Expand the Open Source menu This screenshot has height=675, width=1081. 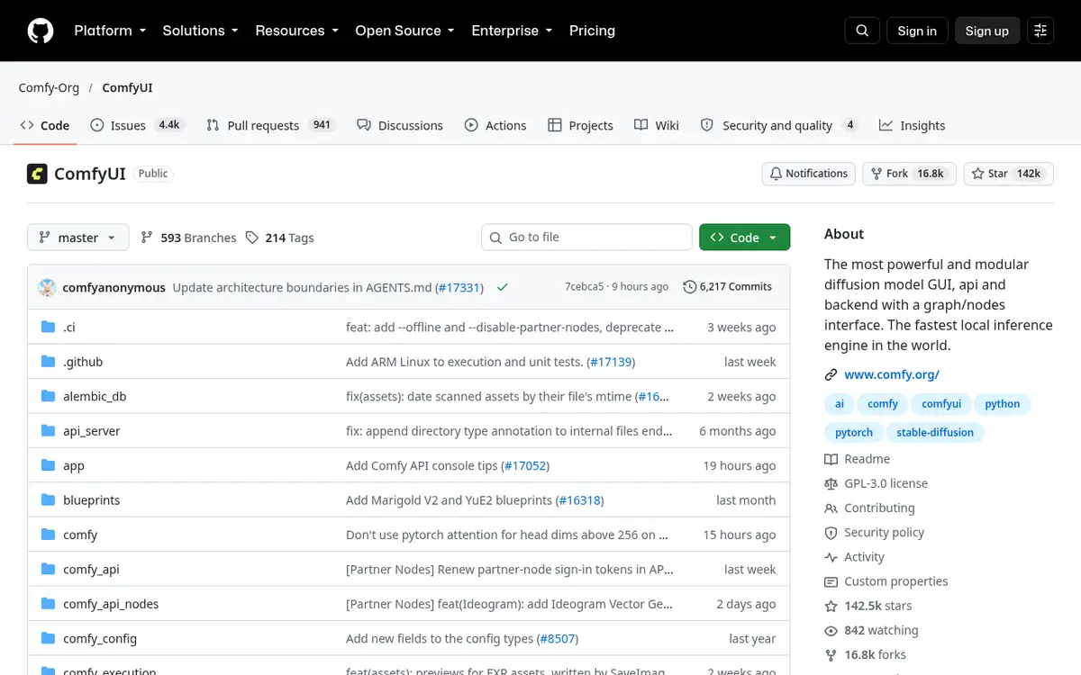click(404, 31)
